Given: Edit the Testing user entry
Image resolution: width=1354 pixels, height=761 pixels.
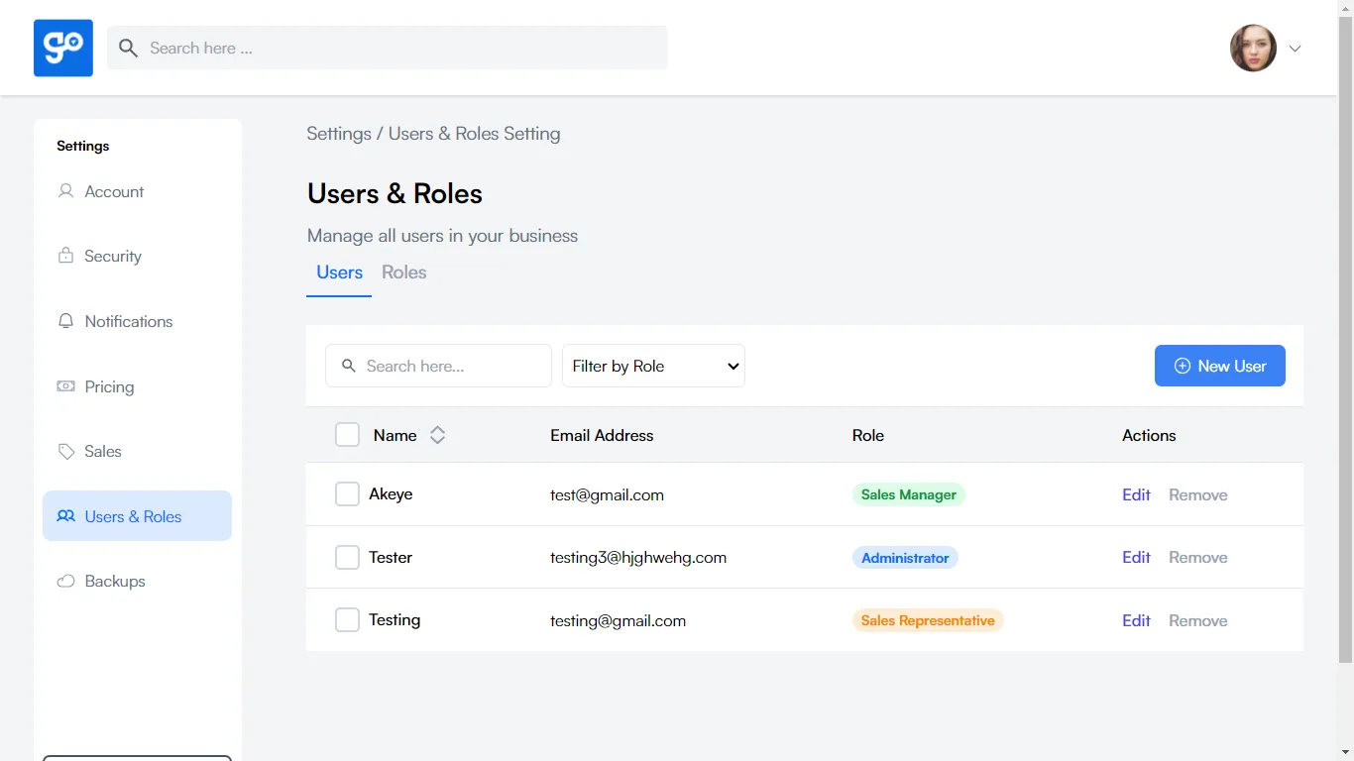Looking at the screenshot, I should point(1136,620).
